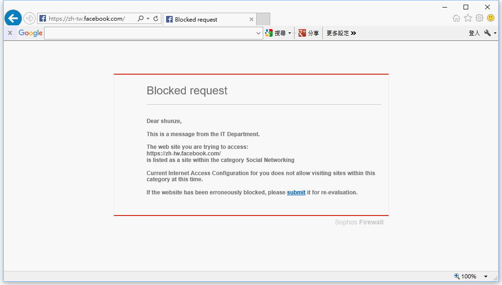Screen dimensions: 502x285
Task: Close the Google toolbar with X
Action: point(10,33)
